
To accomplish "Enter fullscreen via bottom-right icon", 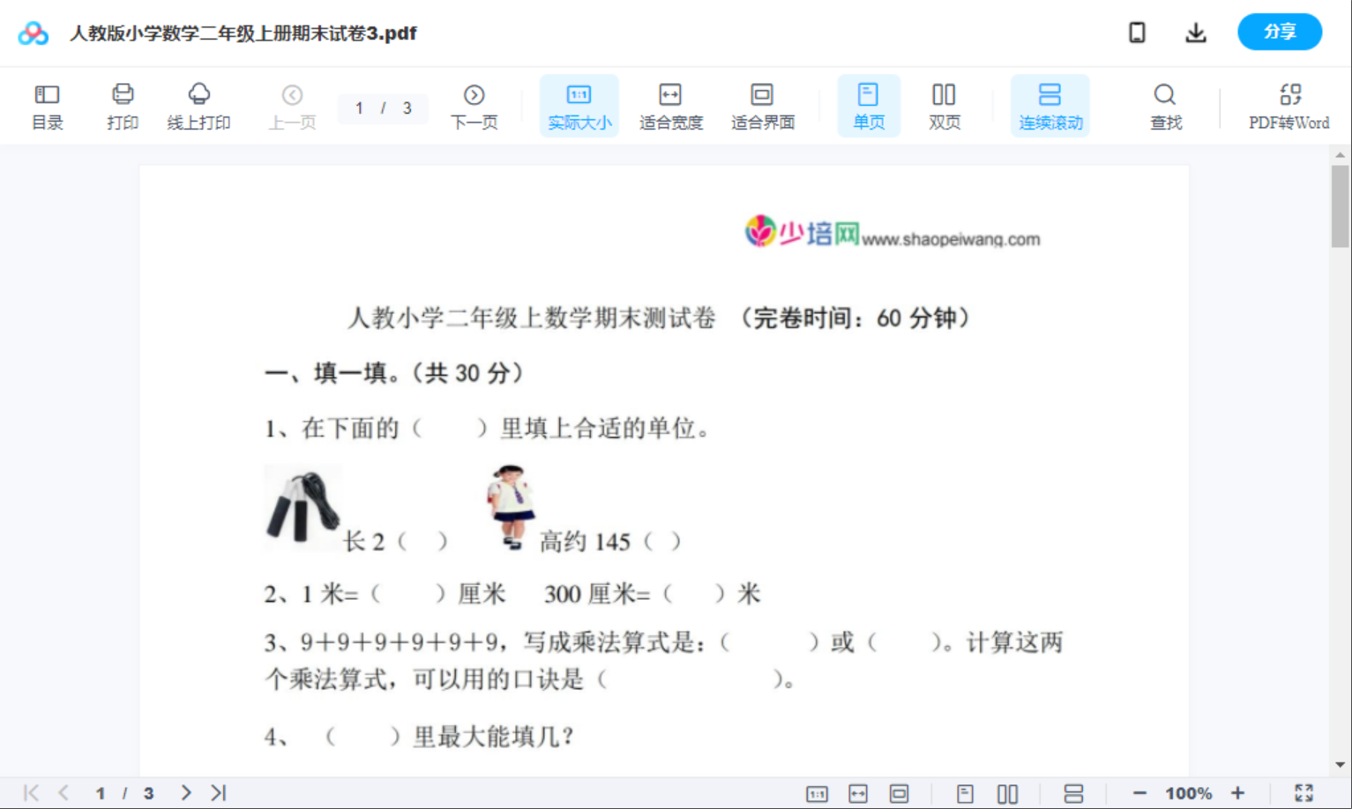I will 1306,791.
